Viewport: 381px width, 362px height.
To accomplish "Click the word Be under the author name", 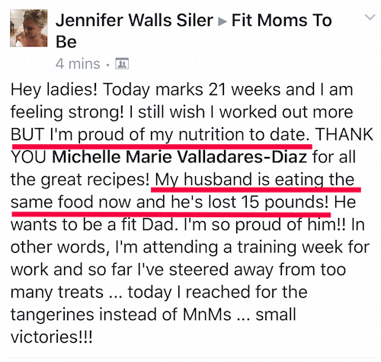I will click(66, 42).
